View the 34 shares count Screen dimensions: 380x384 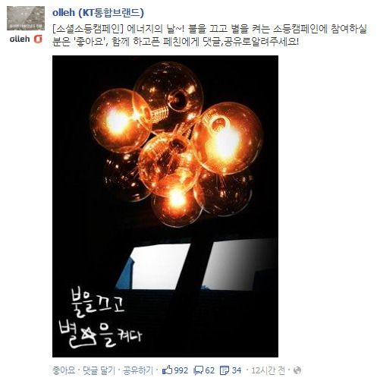[x=237, y=370]
